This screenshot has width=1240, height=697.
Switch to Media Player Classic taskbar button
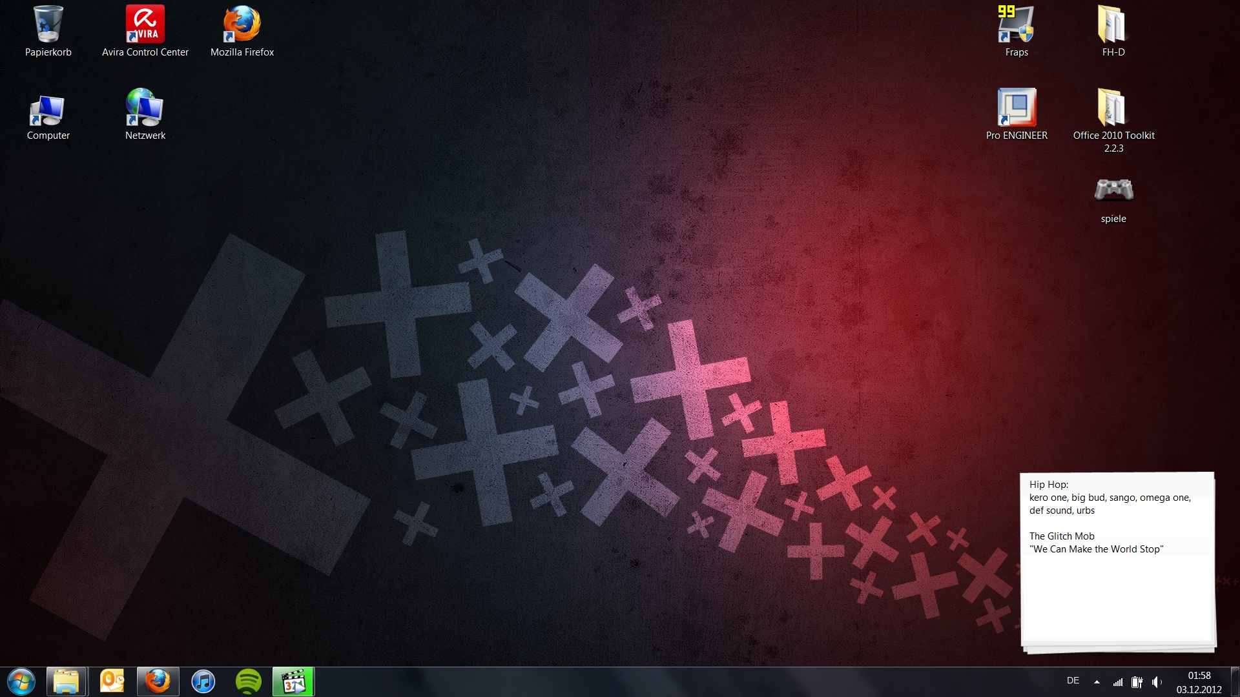click(x=293, y=682)
